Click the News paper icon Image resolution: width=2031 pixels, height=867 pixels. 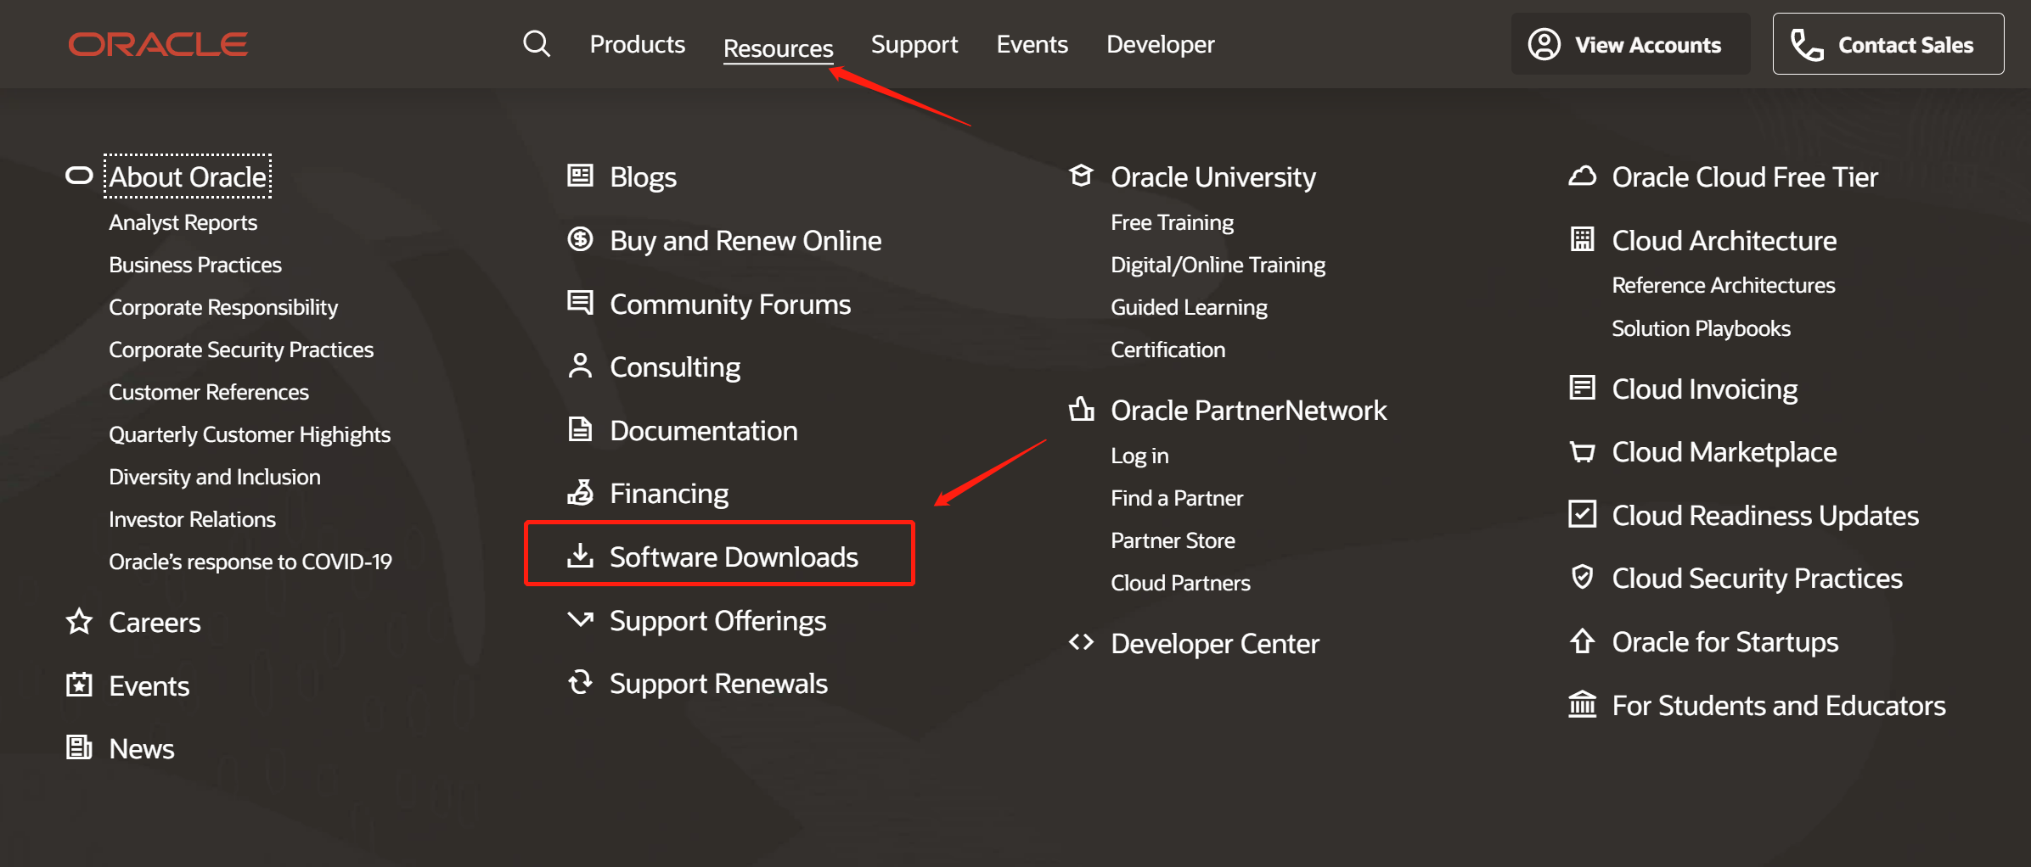pyautogui.click(x=79, y=747)
